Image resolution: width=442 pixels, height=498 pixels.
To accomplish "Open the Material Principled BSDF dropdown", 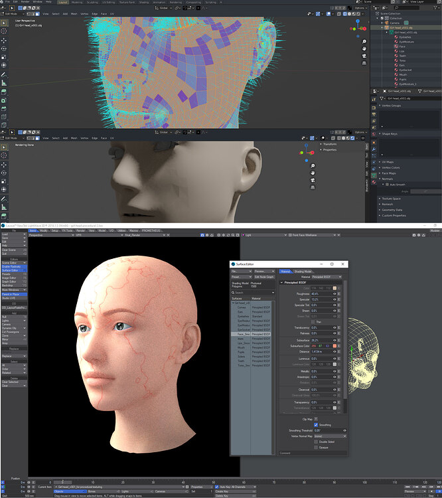I will pos(327,277).
